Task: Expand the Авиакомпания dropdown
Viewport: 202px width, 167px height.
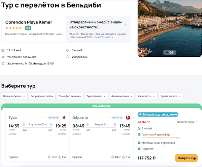Action: tap(122, 96)
